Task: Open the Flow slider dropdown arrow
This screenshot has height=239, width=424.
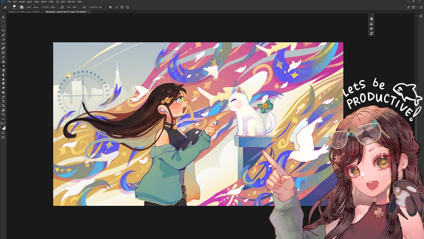Action: (x=79, y=7)
